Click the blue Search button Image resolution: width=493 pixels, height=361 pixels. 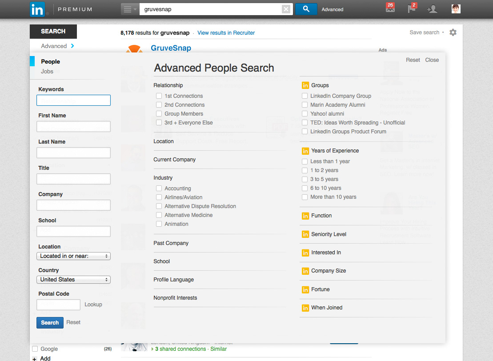click(x=50, y=323)
